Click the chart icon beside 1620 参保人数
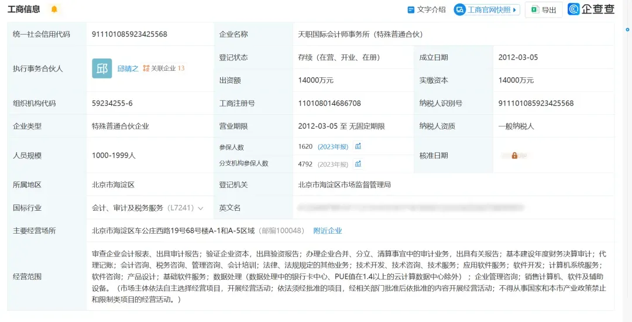Screen dimensions: 632x322 [x=358, y=146]
